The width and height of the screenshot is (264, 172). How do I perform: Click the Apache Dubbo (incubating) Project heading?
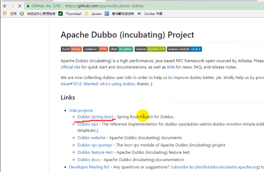pos(127,35)
